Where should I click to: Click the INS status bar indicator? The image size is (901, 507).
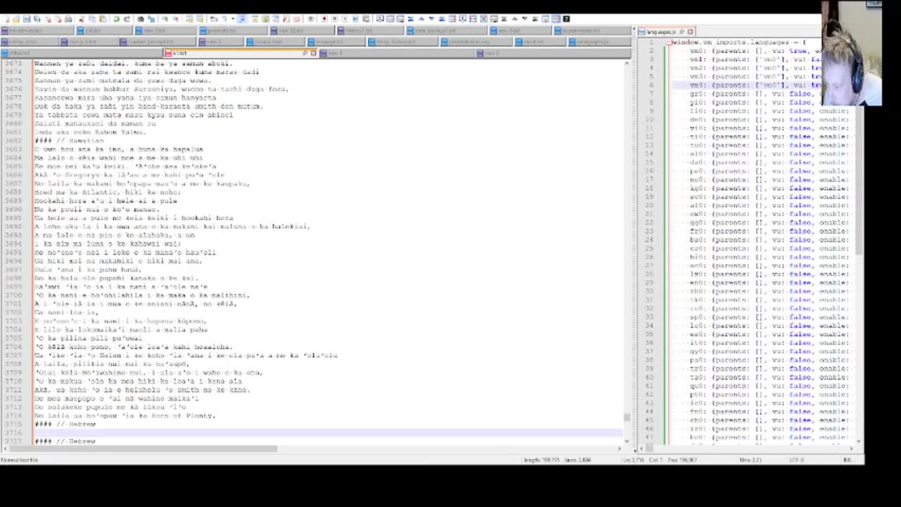(848, 460)
